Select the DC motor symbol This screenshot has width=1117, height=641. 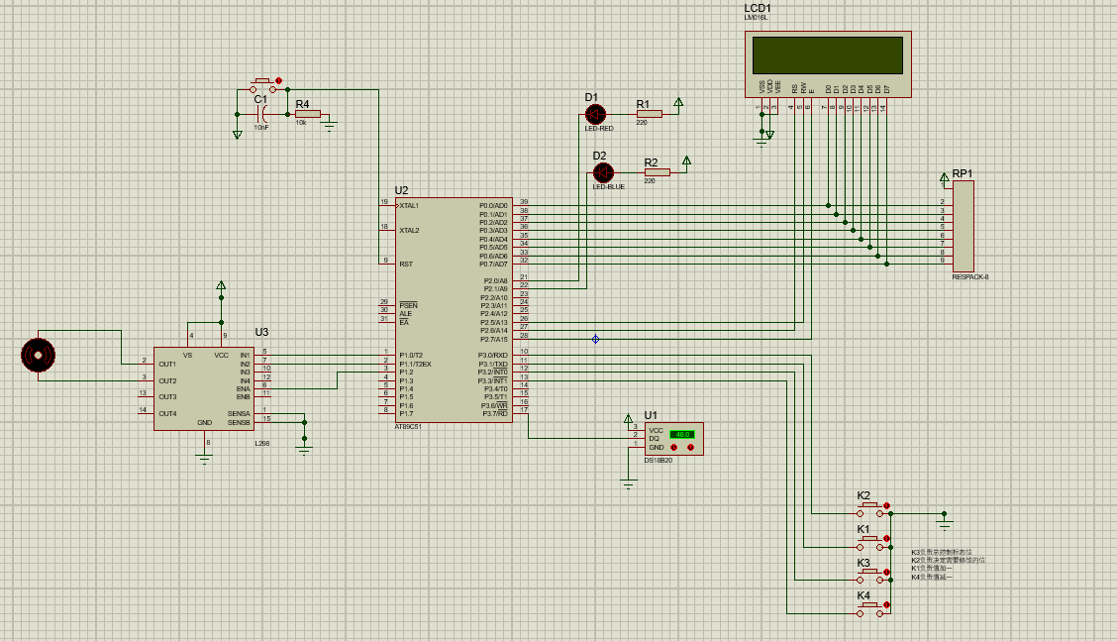38,355
